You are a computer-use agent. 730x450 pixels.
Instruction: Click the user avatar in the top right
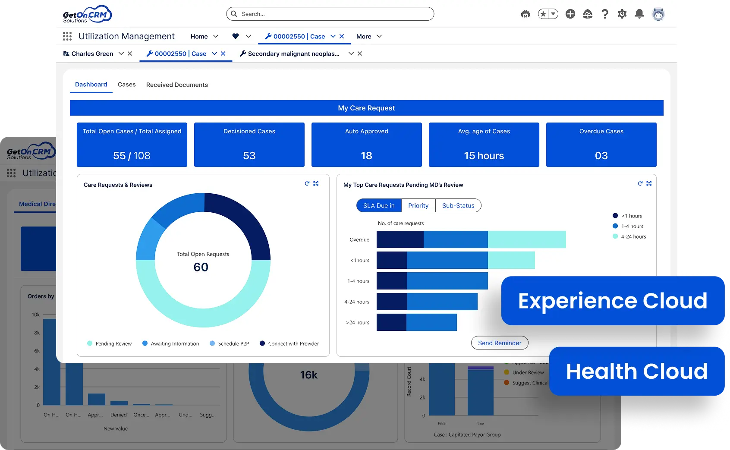coord(658,14)
